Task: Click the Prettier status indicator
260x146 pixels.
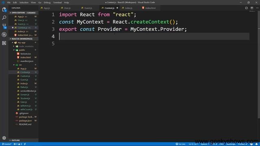Action: point(243,144)
